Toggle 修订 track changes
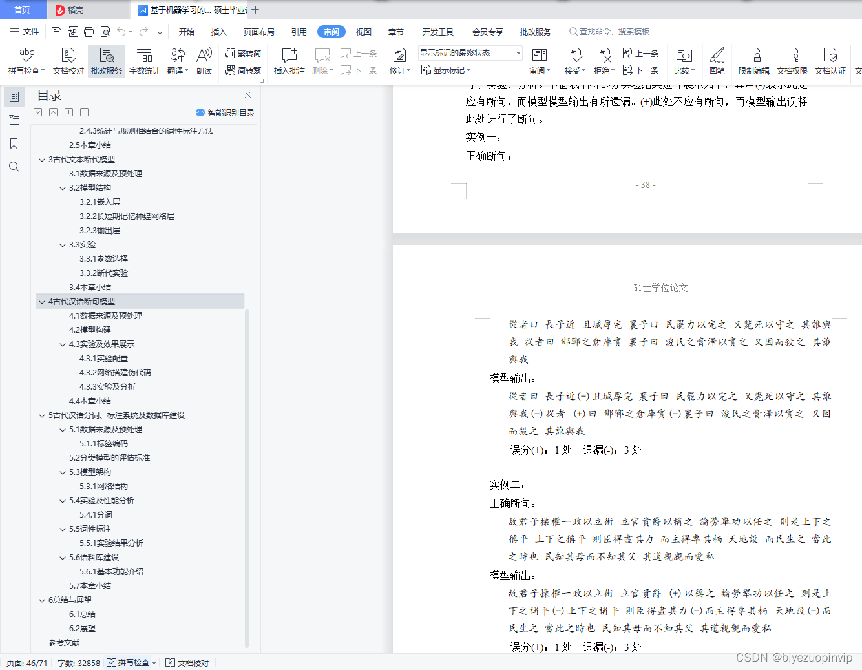 pyautogui.click(x=399, y=61)
